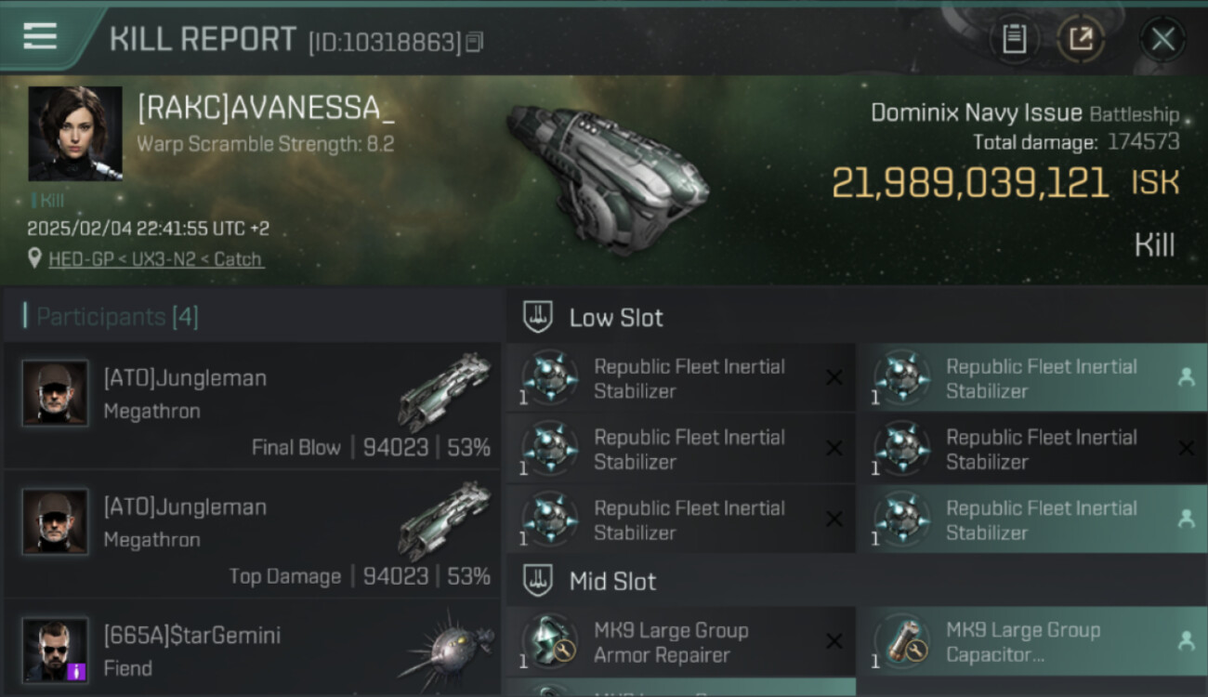
Task: Copy the kill report ID
Action: pyautogui.click(x=475, y=42)
